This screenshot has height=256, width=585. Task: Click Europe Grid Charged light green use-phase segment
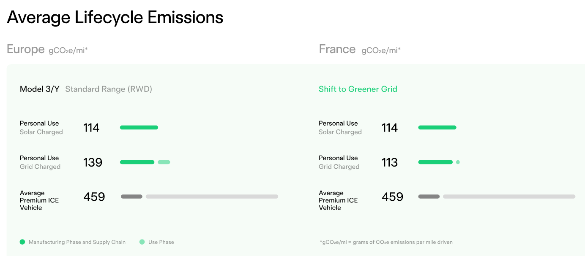164,162
